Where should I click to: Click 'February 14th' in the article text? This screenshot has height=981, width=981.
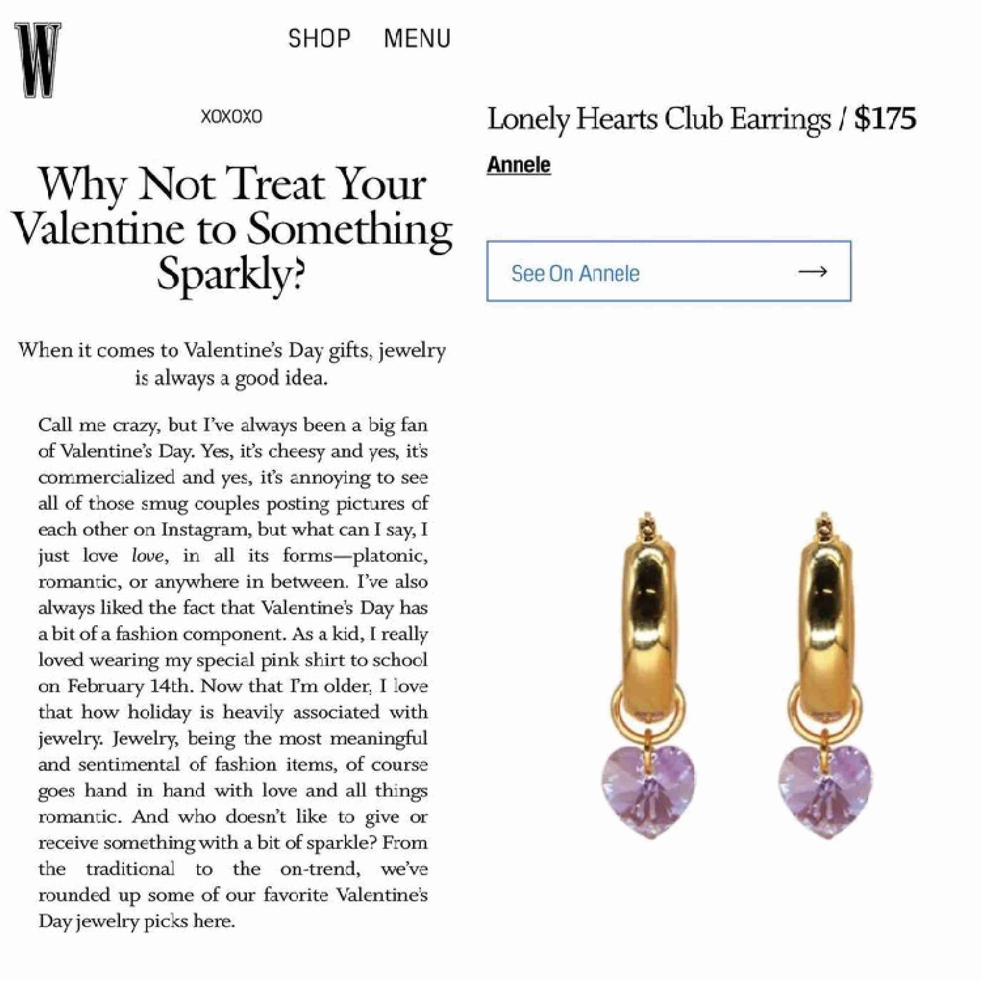pyautogui.click(x=129, y=686)
